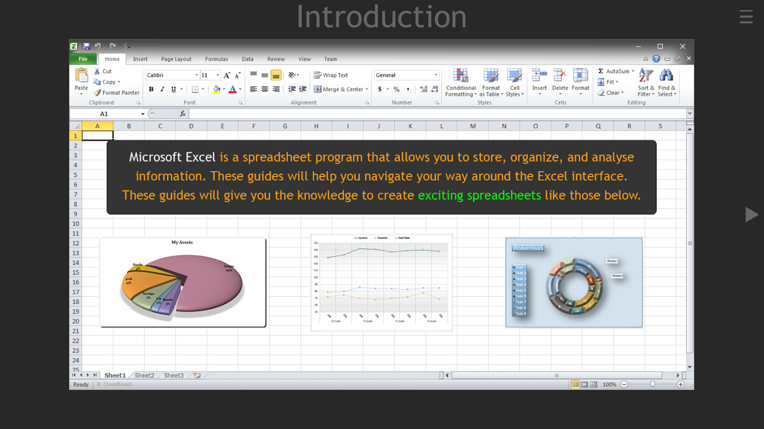Toggle Bold formatting

click(151, 90)
